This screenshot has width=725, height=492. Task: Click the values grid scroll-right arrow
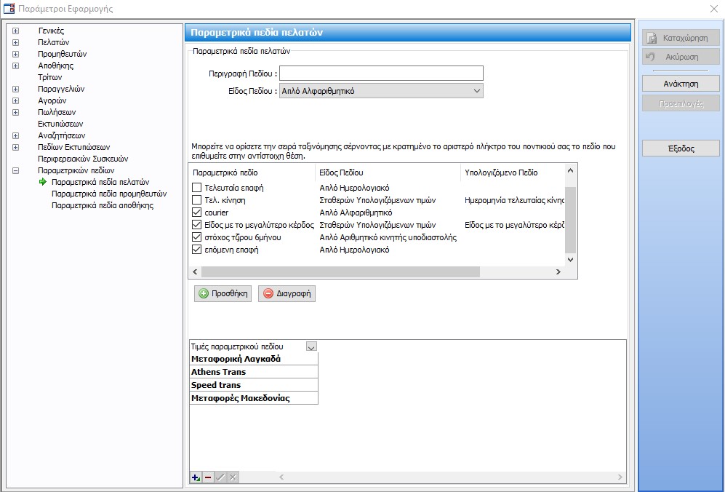(620, 477)
